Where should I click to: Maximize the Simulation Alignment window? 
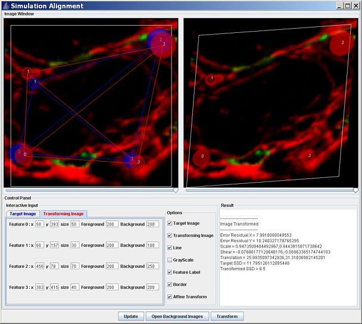[x=347, y=6]
